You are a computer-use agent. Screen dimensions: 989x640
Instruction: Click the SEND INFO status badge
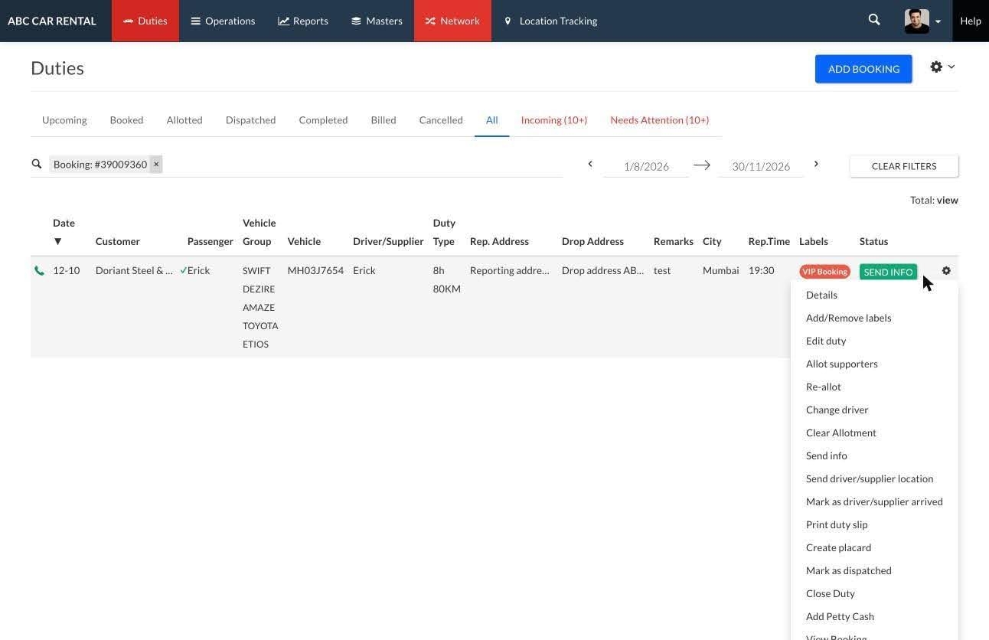click(x=888, y=272)
